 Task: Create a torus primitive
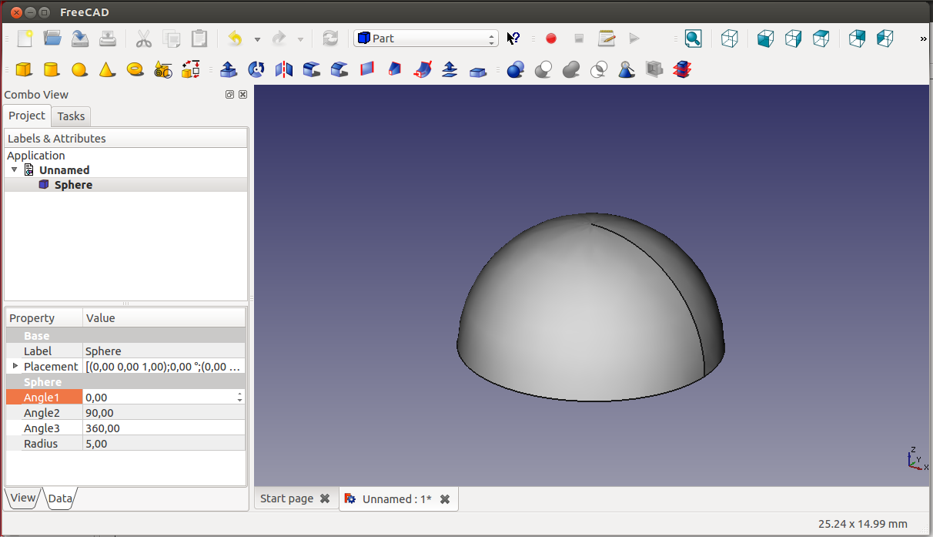click(x=135, y=70)
